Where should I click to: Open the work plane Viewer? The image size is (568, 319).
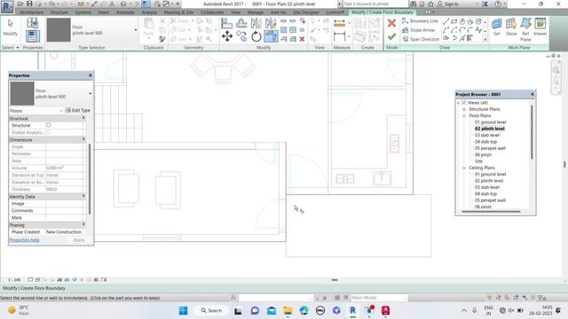tap(540, 27)
